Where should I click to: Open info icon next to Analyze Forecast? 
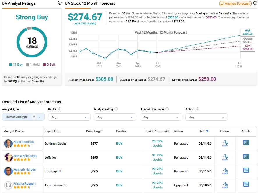255,3
